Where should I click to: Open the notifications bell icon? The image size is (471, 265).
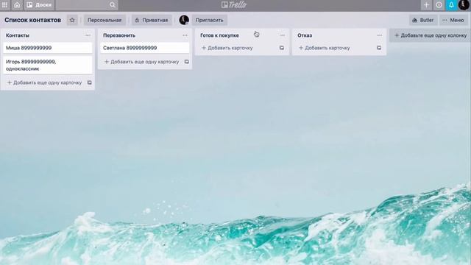click(x=451, y=5)
